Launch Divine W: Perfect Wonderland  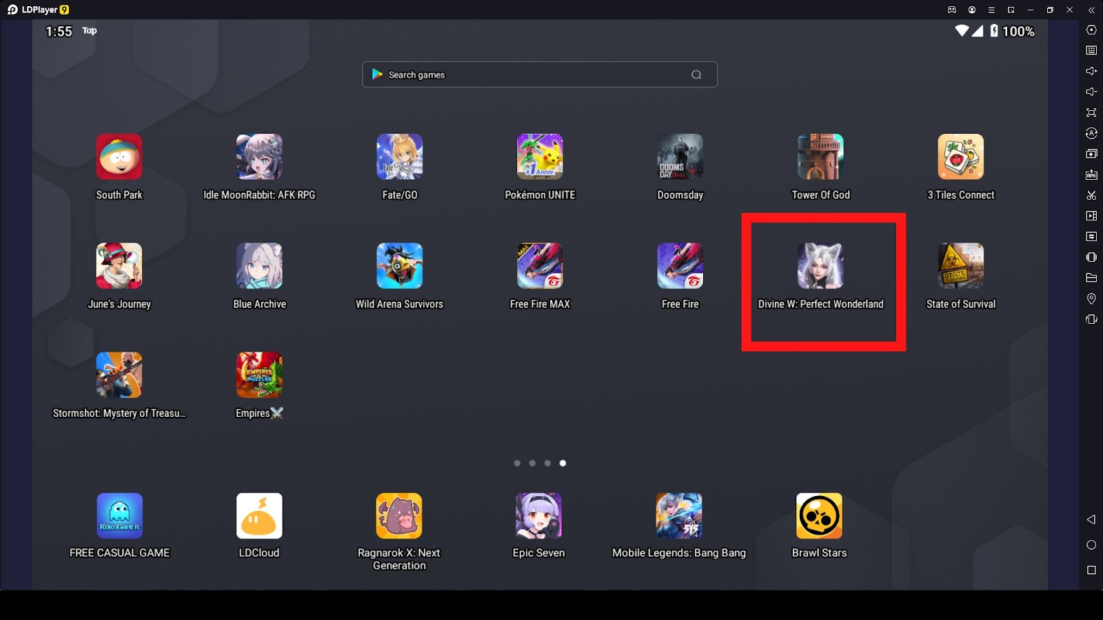pyautogui.click(x=820, y=266)
